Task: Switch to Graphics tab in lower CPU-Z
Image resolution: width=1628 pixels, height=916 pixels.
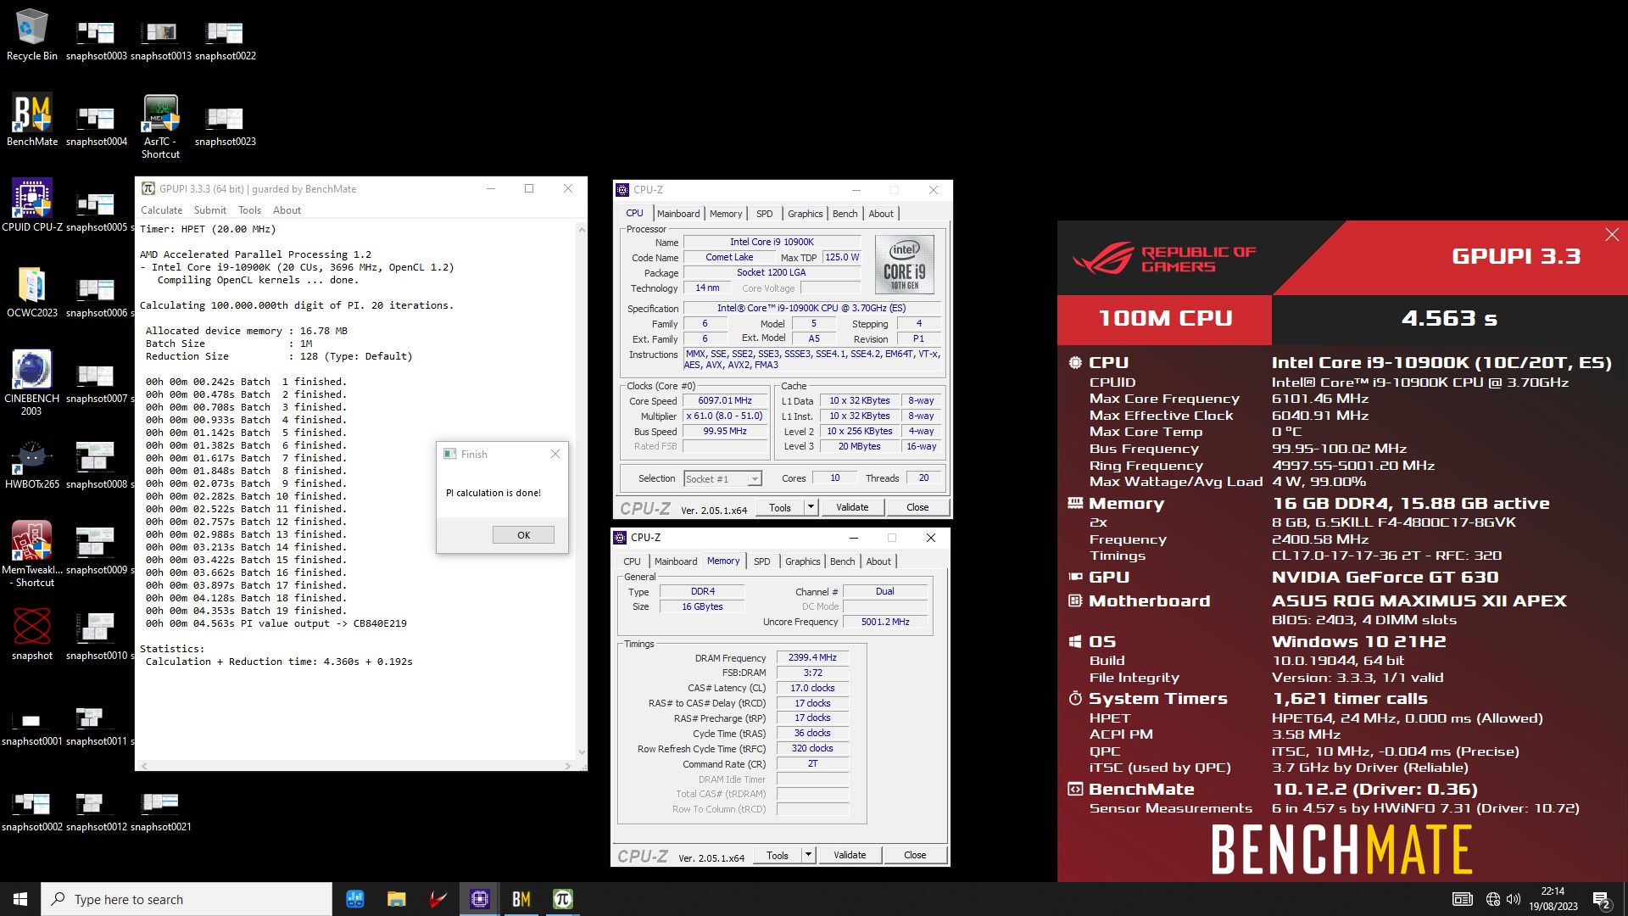Action: coord(802,561)
